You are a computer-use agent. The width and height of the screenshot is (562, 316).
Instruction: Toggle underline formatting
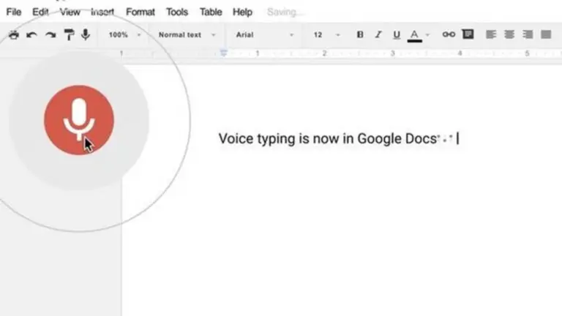(397, 35)
